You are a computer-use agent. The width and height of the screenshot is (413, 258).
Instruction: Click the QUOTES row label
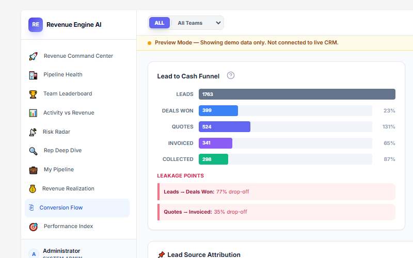(183, 126)
